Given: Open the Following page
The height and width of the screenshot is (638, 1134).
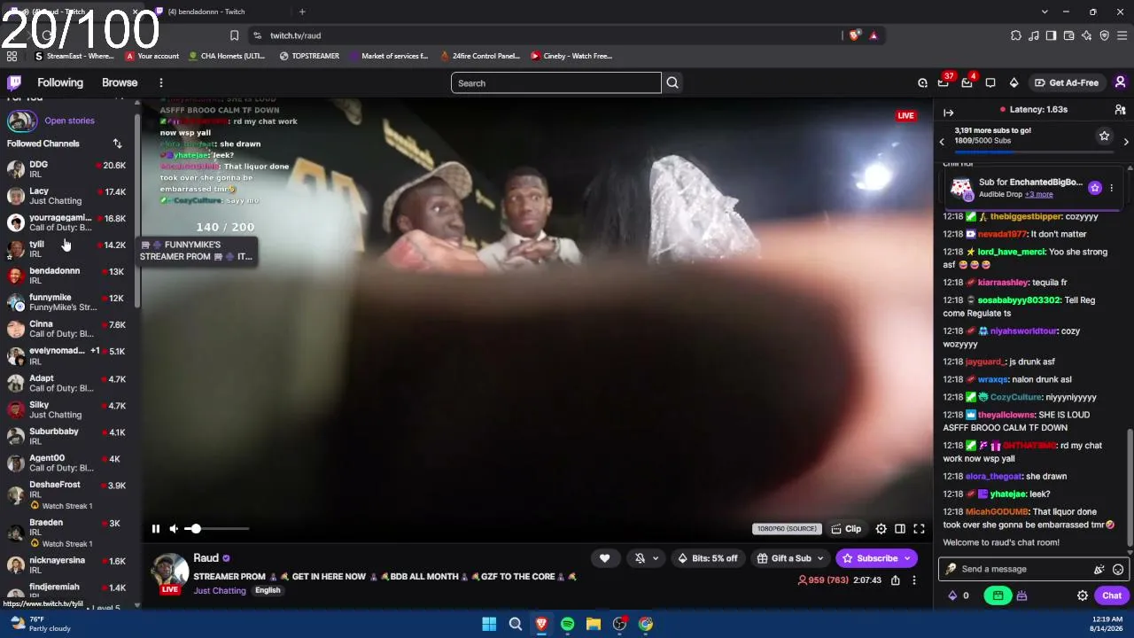Looking at the screenshot, I should 60,82.
